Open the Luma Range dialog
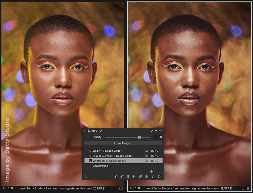Viewport: 253px width, 193px height. click(x=123, y=143)
